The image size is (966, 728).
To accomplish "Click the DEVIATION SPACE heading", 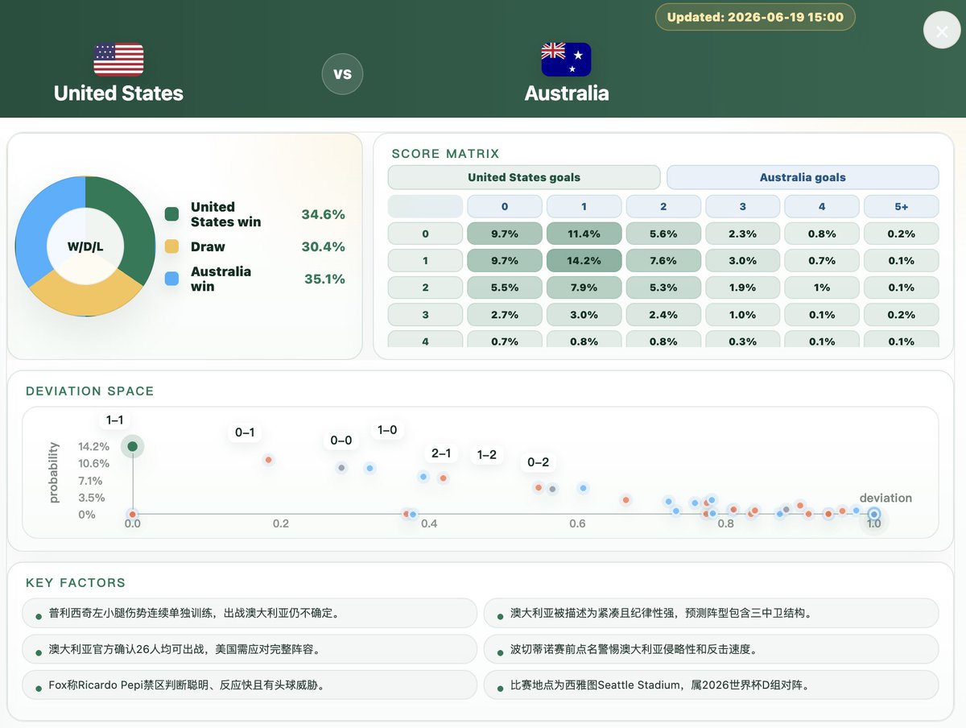I will (90, 391).
